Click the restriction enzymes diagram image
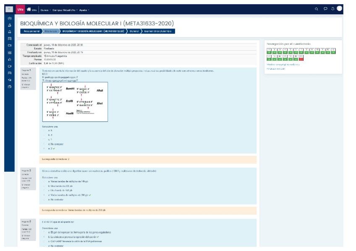This screenshot has height=251, width=356. [75, 101]
